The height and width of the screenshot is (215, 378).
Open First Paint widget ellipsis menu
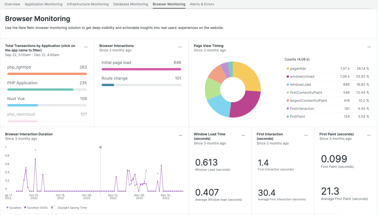pyautogui.click(x=369, y=135)
